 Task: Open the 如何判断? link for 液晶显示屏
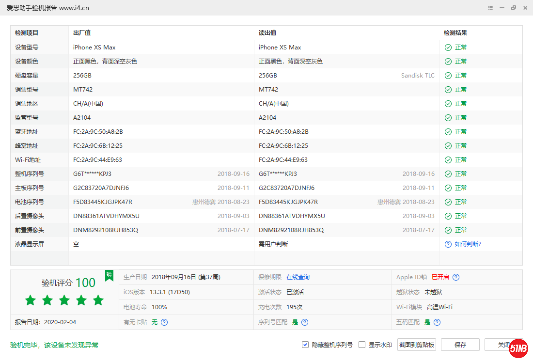click(467, 244)
